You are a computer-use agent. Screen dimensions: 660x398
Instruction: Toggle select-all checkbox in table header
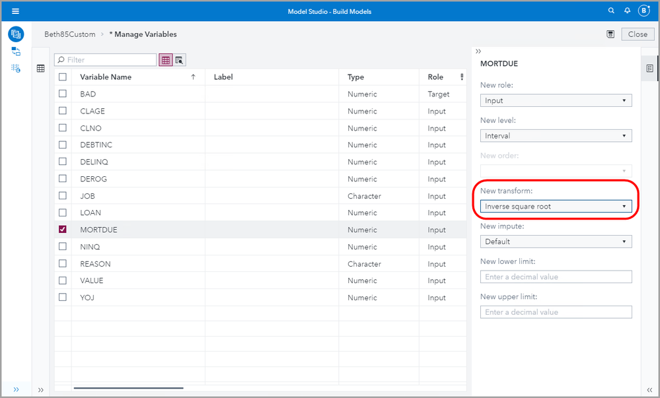click(63, 77)
